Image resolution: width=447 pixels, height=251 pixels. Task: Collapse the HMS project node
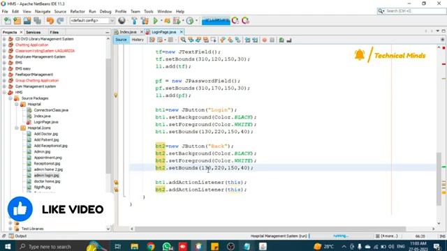(x=4, y=92)
